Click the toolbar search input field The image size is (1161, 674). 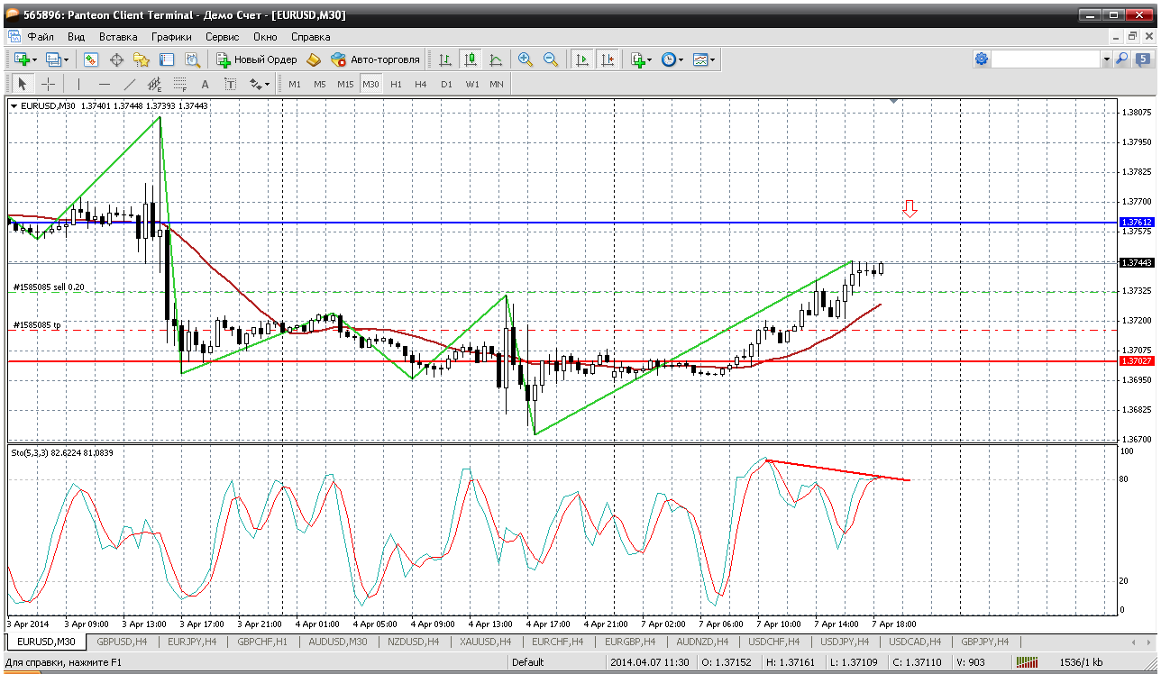[x=1047, y=59]
